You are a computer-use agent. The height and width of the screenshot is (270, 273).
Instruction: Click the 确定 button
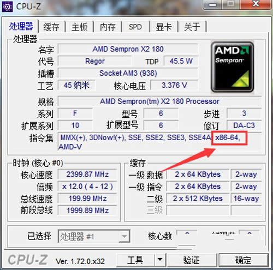coord(244,260)
